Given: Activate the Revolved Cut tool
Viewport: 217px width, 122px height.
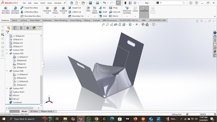Looking at the screenshot, I should click(x=63, y=10).
